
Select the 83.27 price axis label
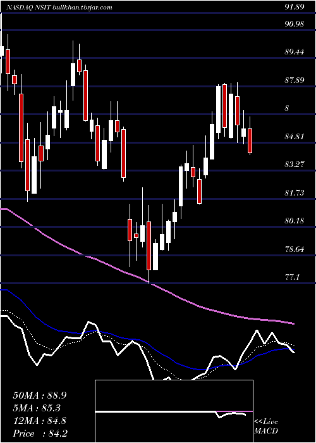tap(295, 164)
